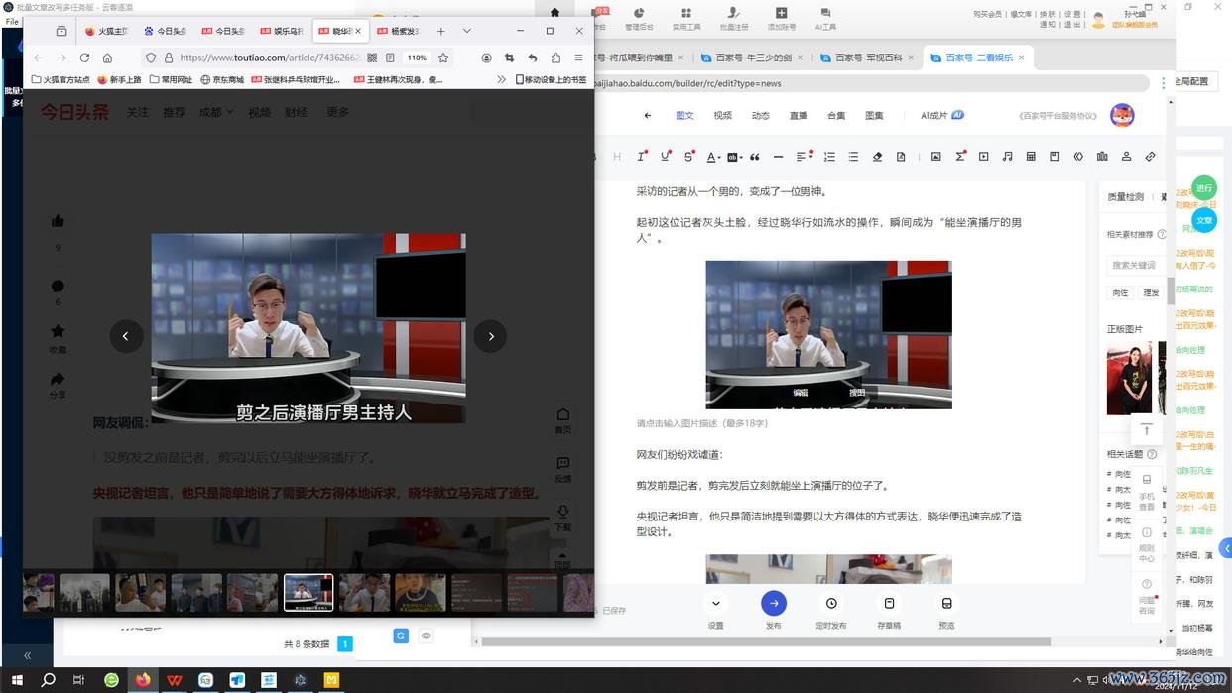
Task: Toggle the eye preview icon near pagination
Action: tap(426, 636)
